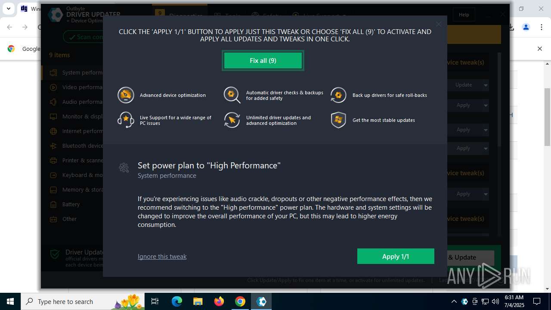Click the green Fix all (9) button
The width and height of the screenshot is (551, 310).
coord(263,61)
